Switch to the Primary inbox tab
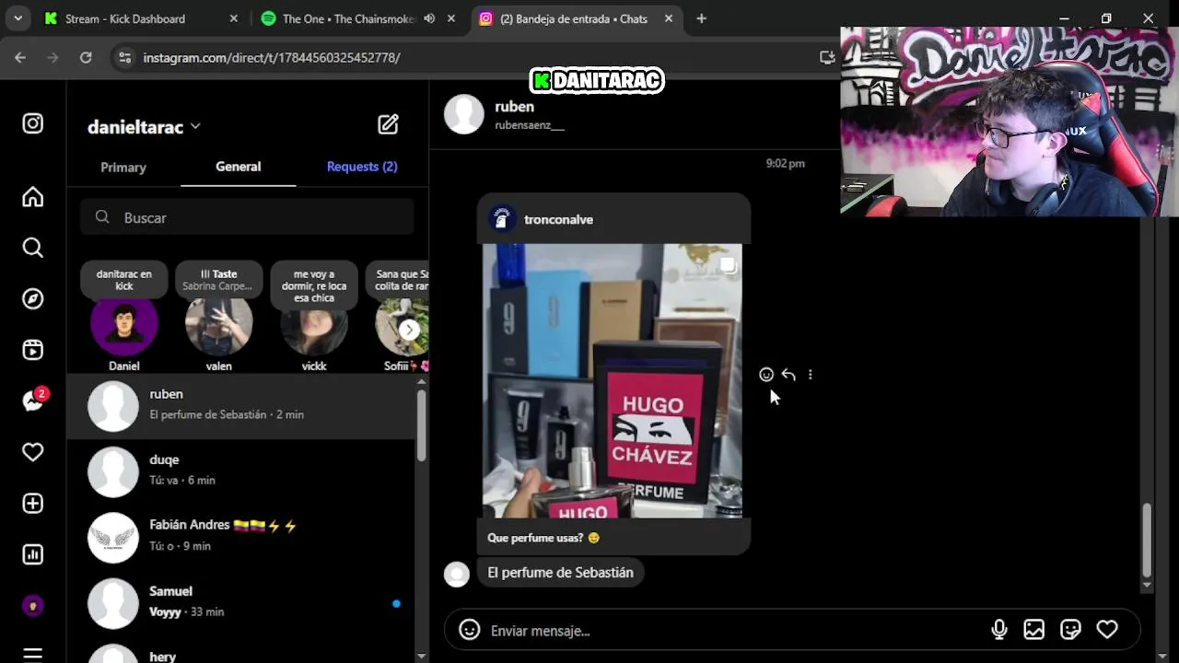1179x663 pixels. point(123,167)
